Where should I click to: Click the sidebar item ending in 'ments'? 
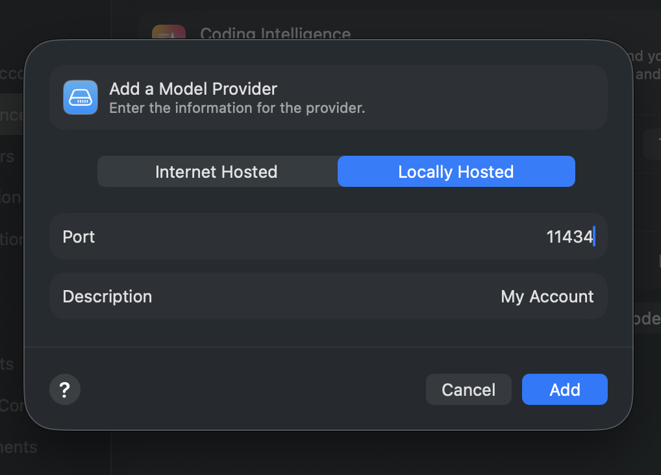point(18,447)
